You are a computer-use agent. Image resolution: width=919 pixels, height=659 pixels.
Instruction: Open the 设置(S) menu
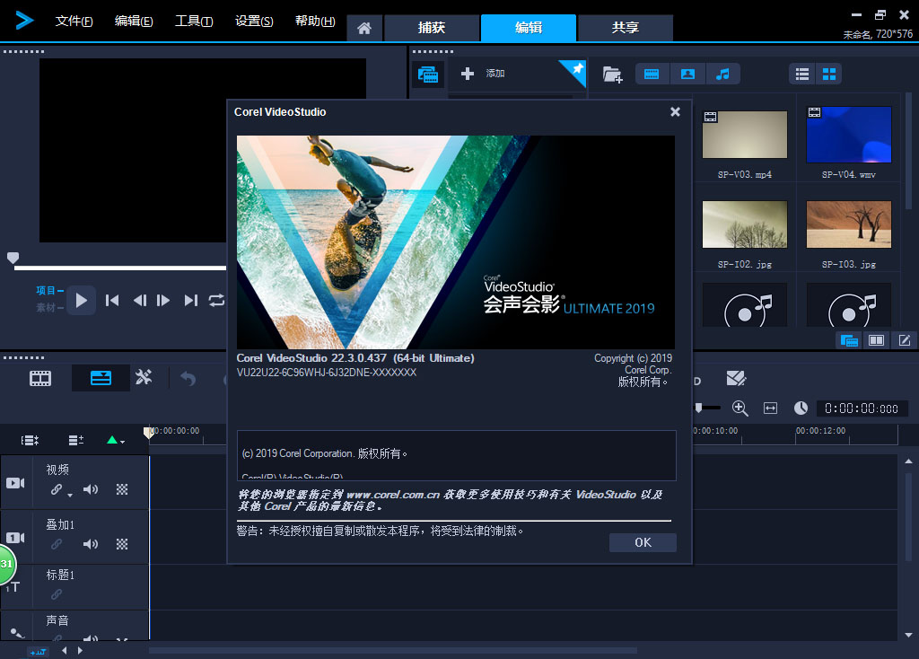(x=254, y=22)
